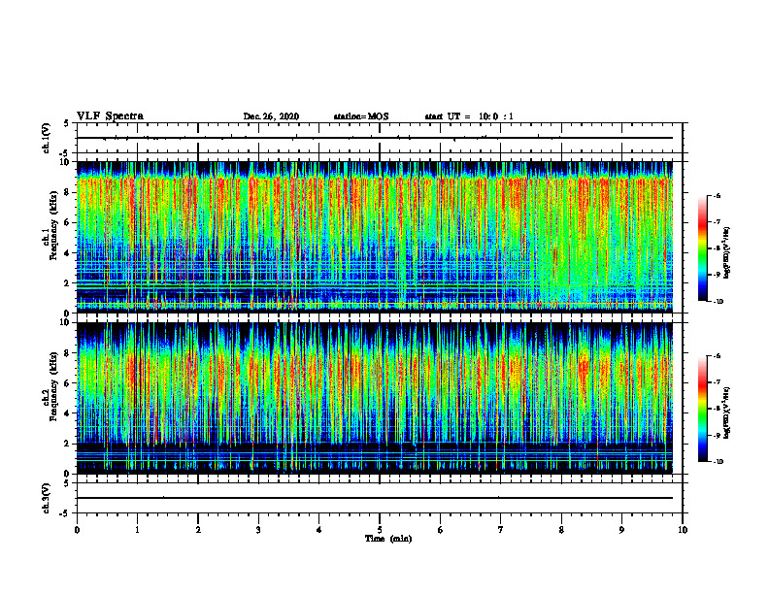Click the date "Dec. 26, 2020" in the header
The width and height of the screenshot is (769, 594).
click(x=271, y=116)
